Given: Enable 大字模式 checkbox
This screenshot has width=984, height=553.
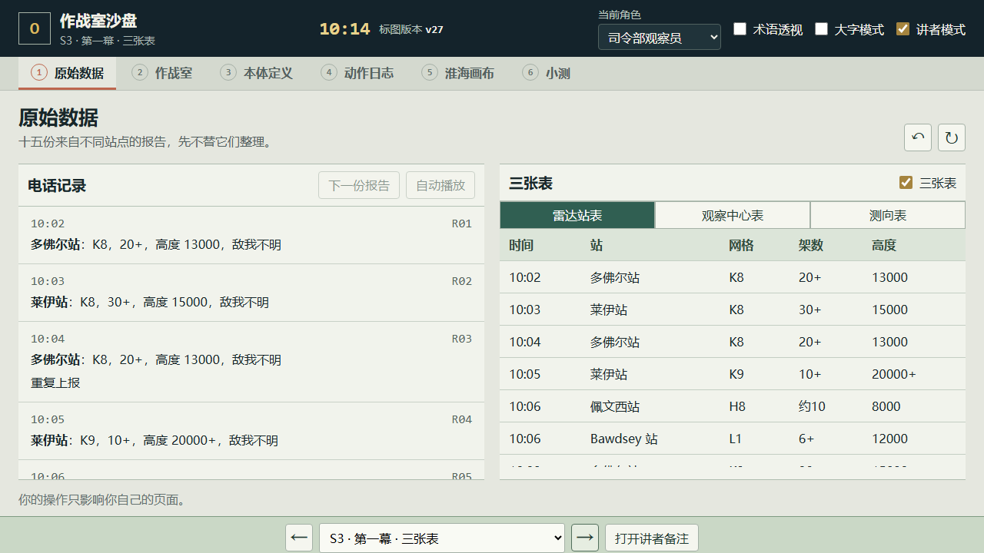Looking at the screenshot, I should pyautogui.click(x=821, y=29).
